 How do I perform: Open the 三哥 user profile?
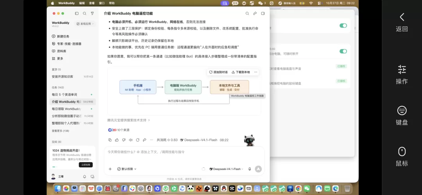(x=57, y=177)
